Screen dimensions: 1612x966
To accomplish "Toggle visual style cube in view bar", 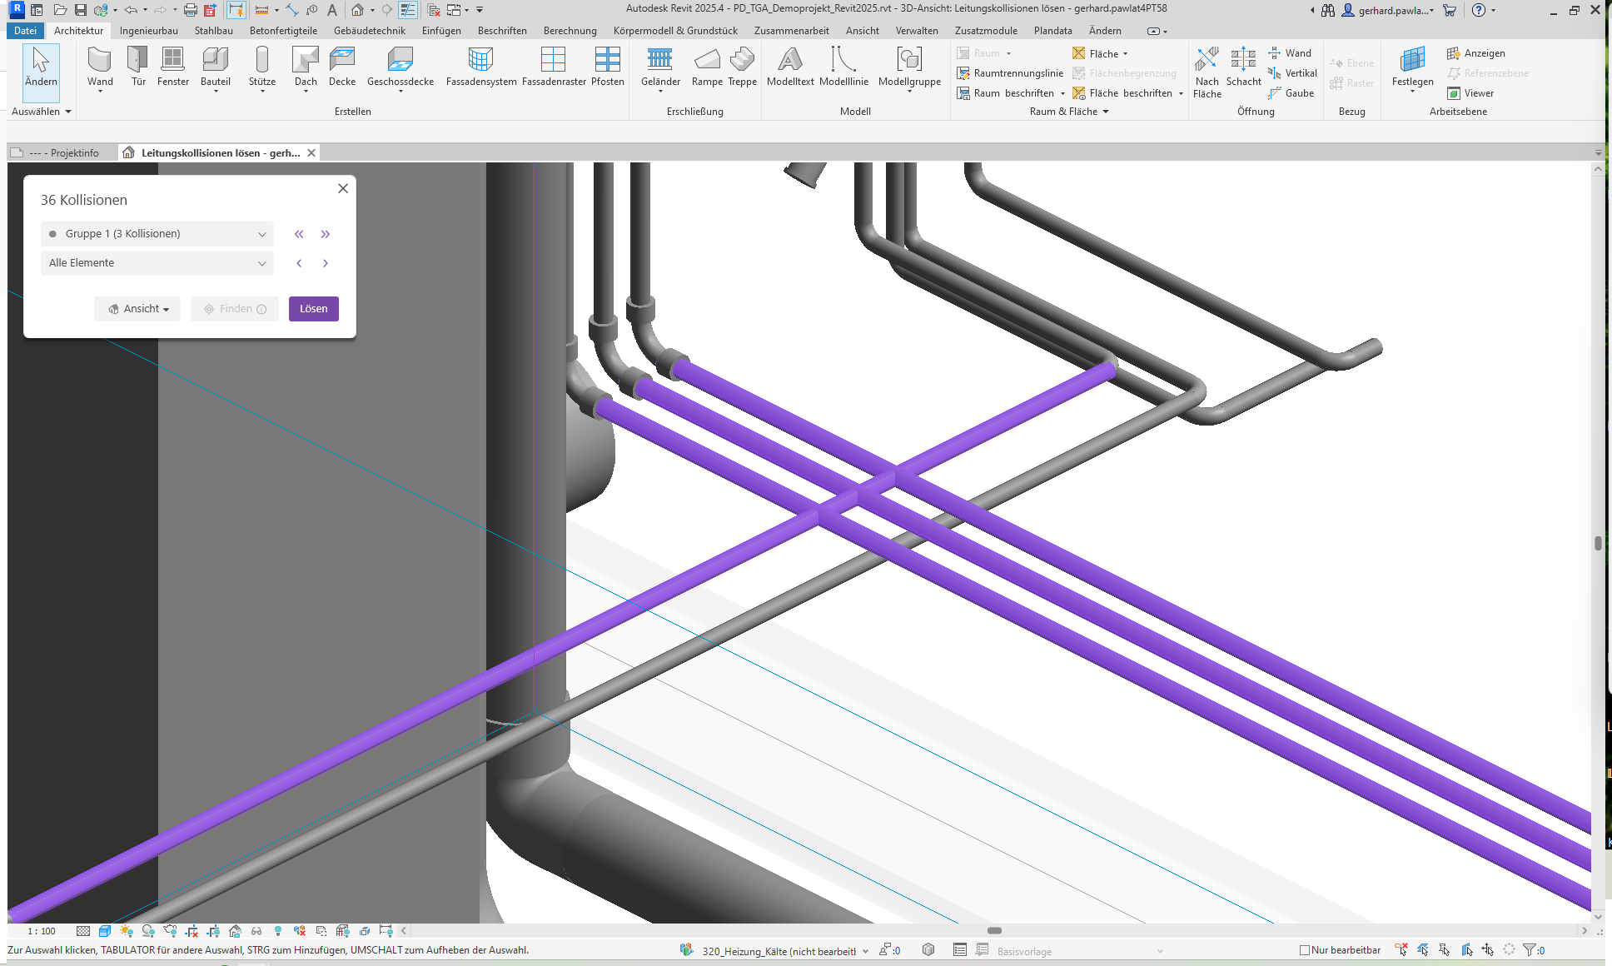I will (105, 931).
